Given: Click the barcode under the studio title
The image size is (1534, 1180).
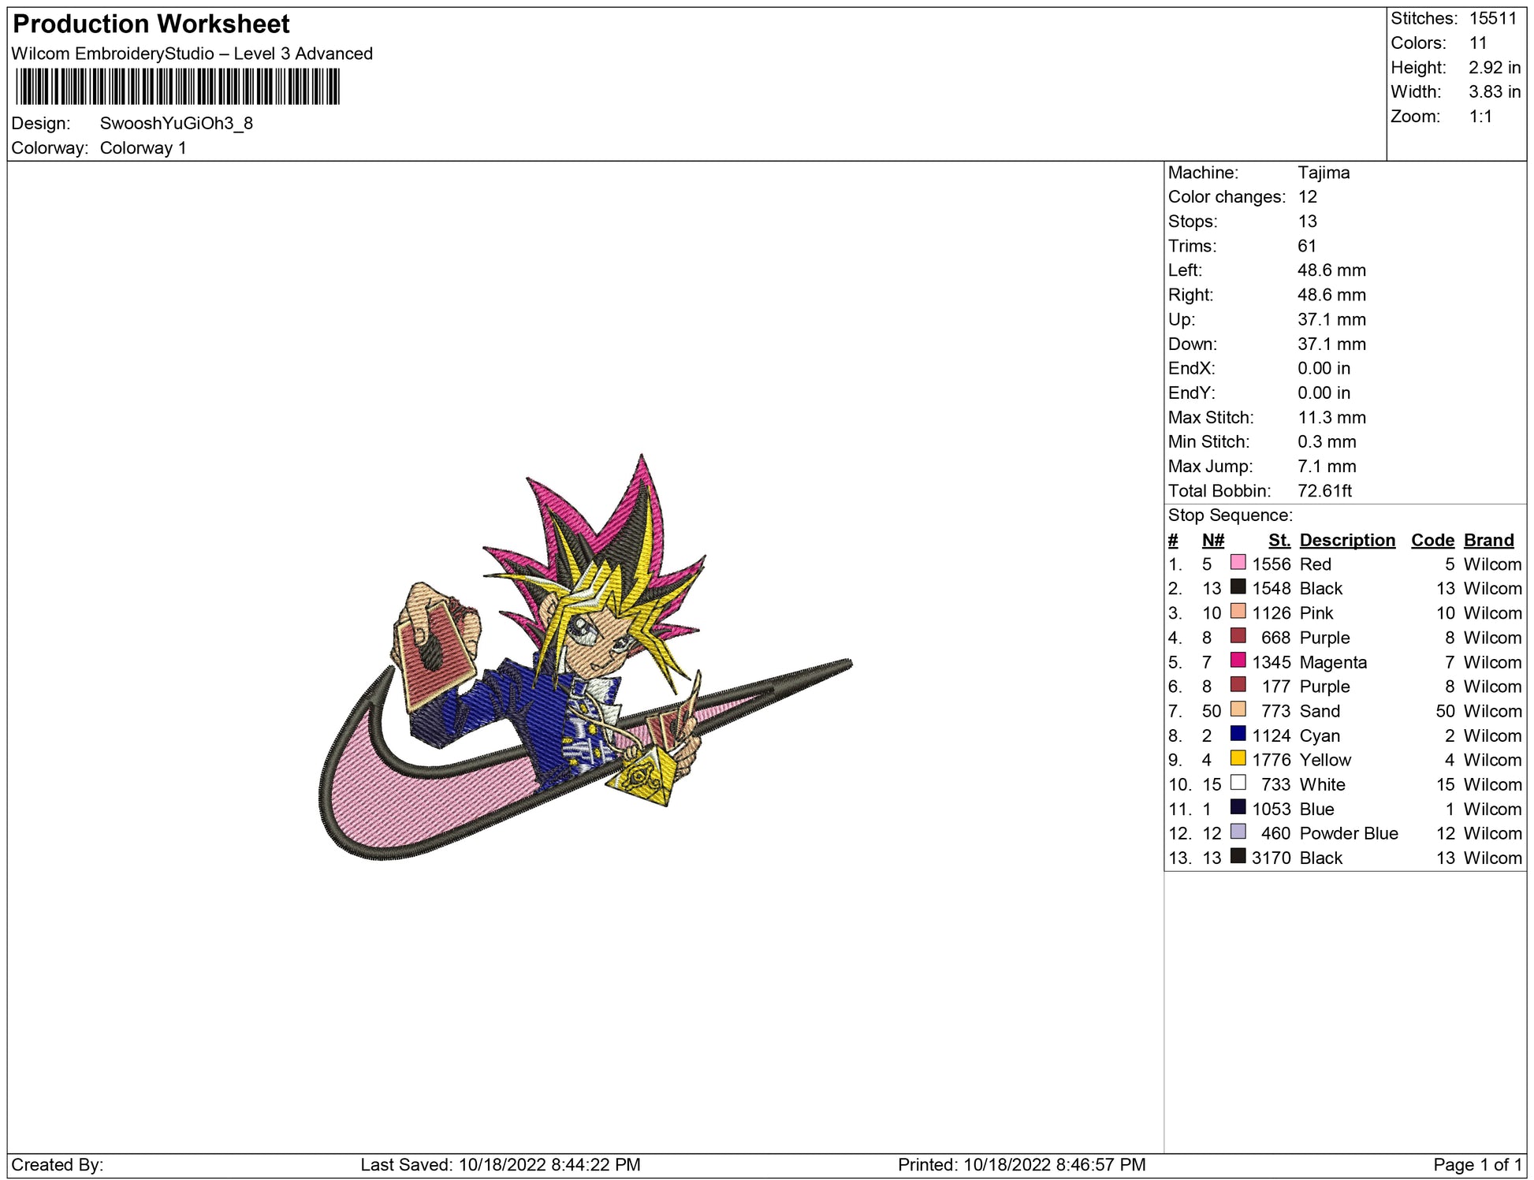Looking at the screenshot, I should 177,87.
